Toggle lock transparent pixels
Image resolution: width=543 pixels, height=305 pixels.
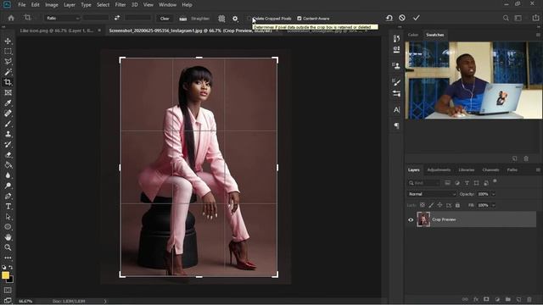click(423, 205)
